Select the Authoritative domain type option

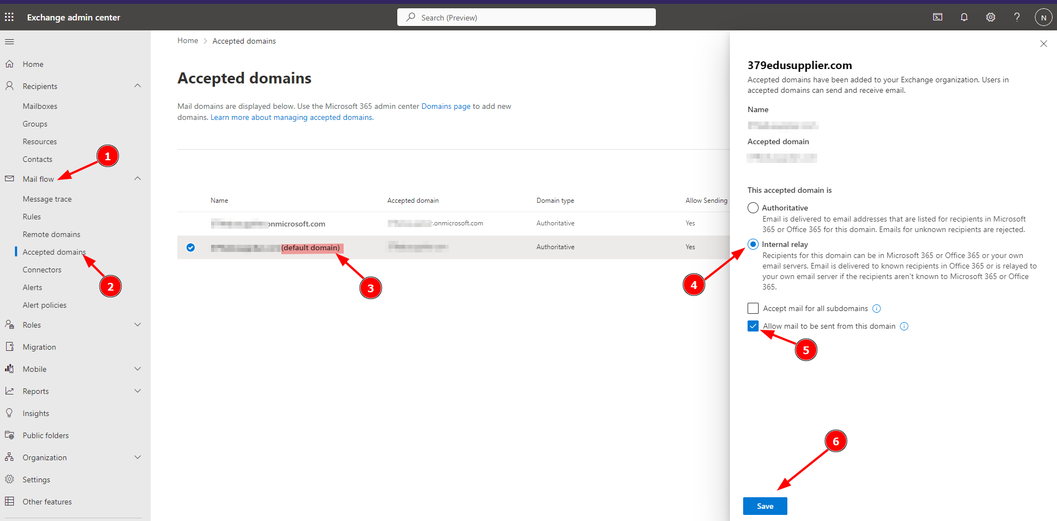coord(753,207)
